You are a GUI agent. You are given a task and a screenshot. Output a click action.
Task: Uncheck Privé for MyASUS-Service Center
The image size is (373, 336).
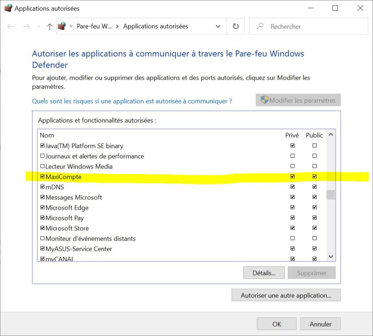pos(292,249)
